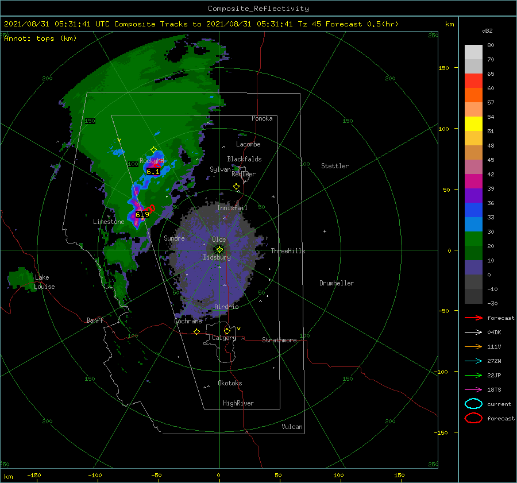Image resolution: width=517 pixels, height=483 pixels.
Task: Click the Stettler town label
Action: click(x=335, y=166)
